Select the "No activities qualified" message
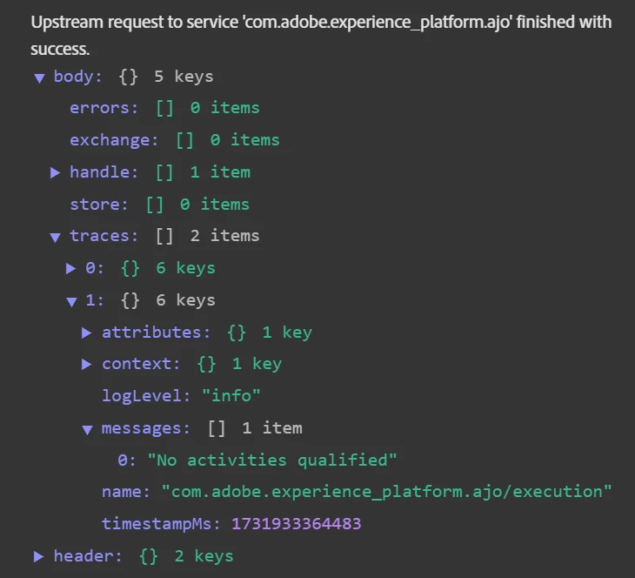The image size is (635, 578). (x=272, y=460)
